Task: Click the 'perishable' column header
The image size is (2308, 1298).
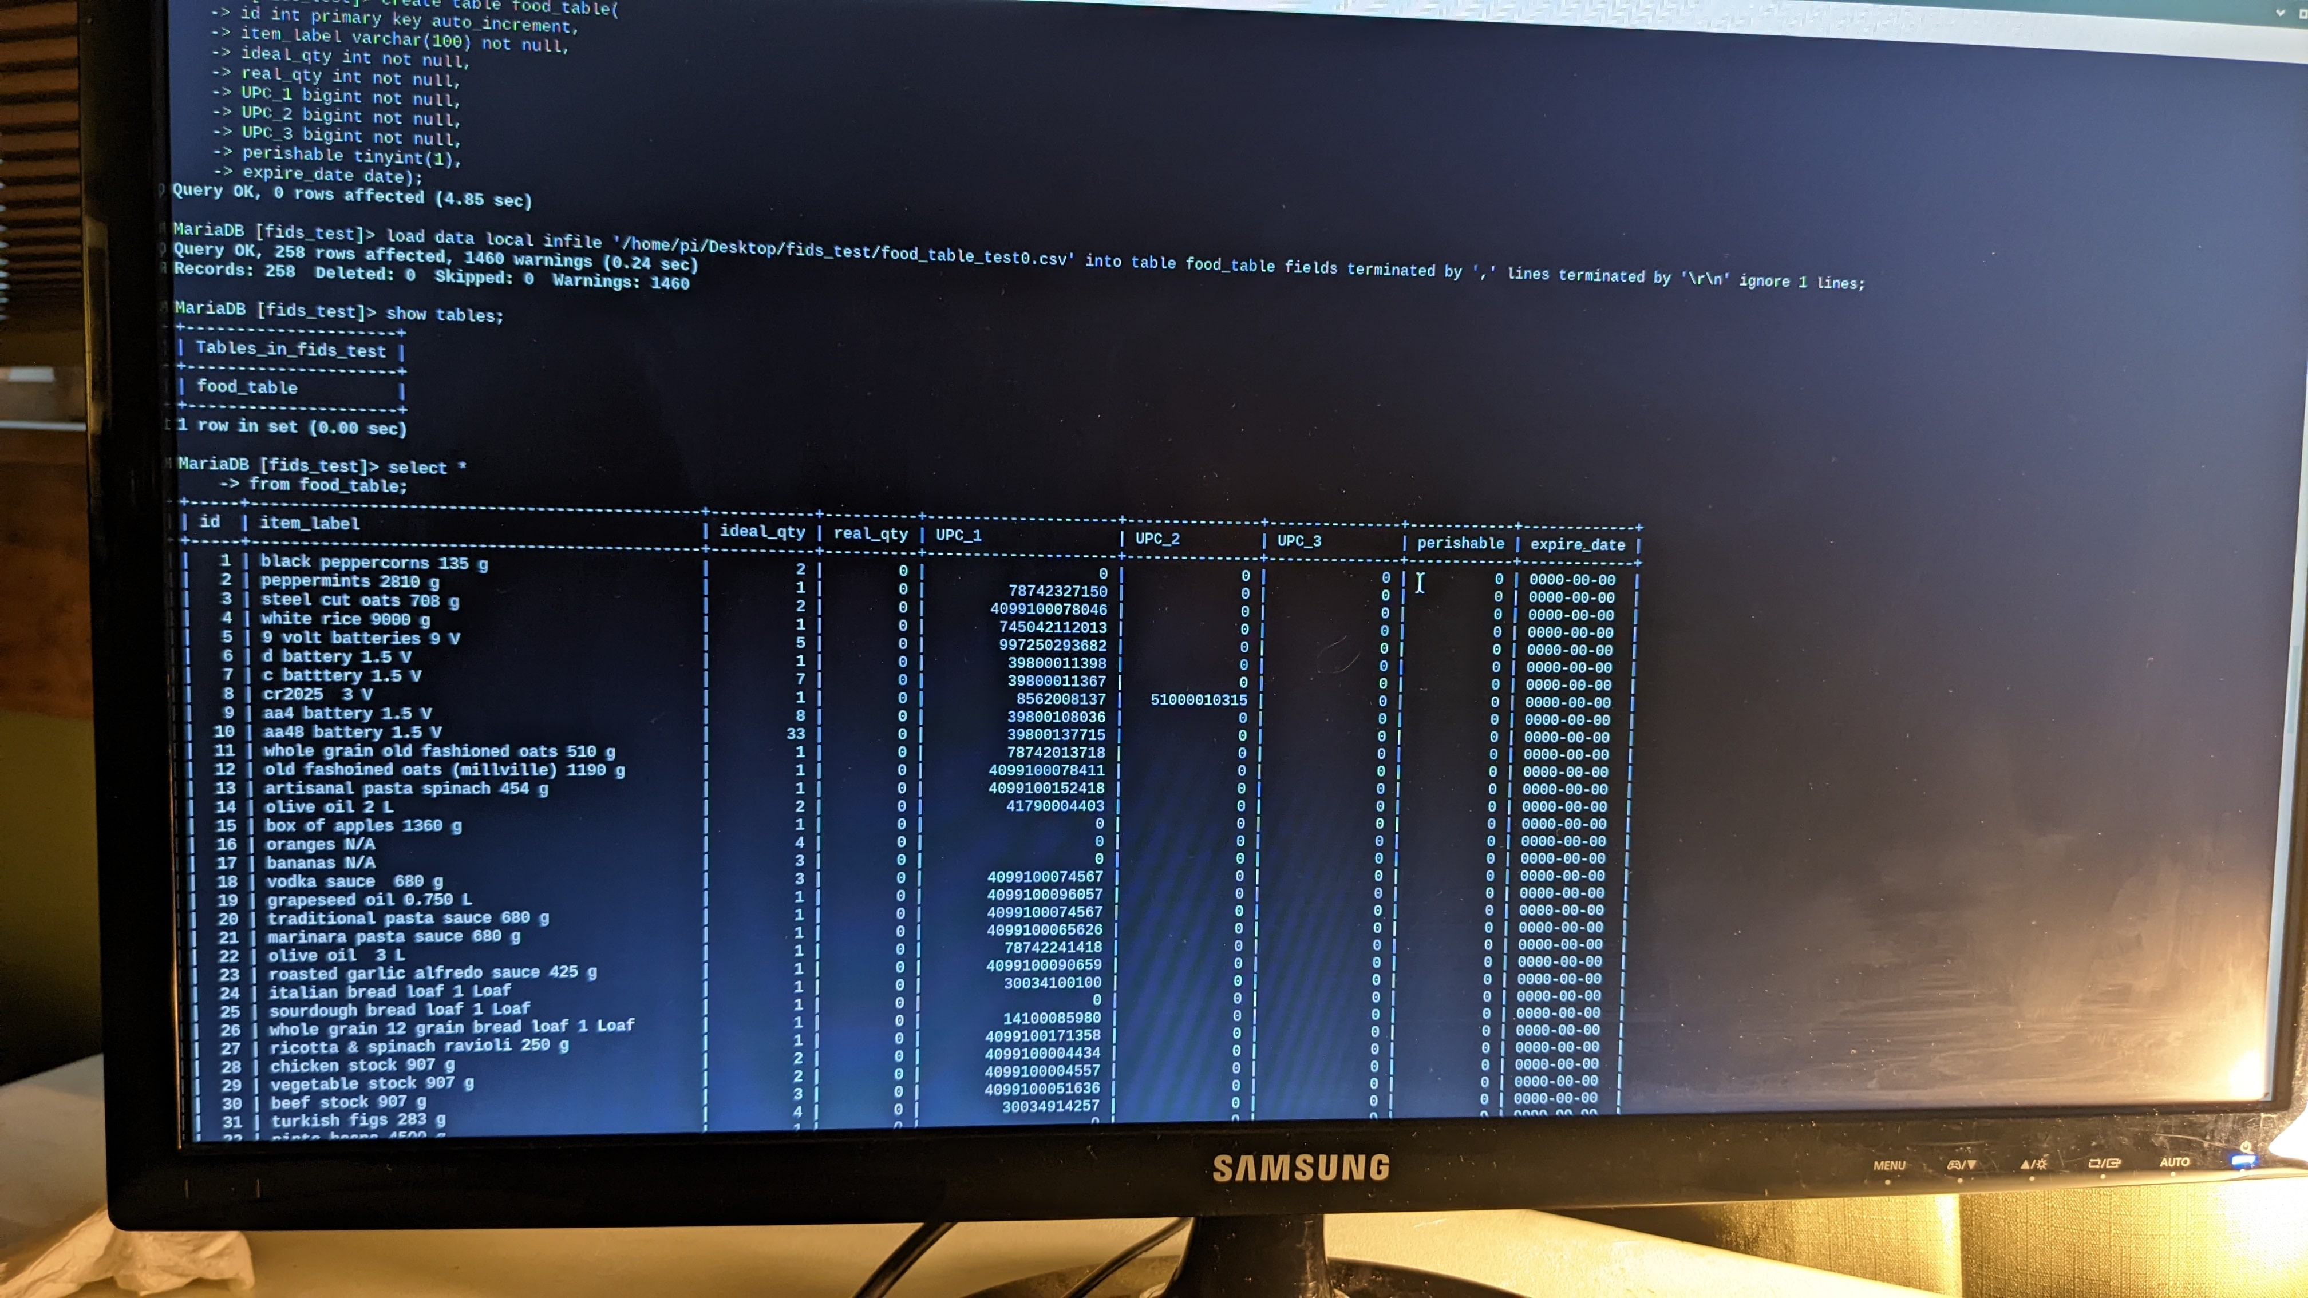Action: pyautogui.click(x=1460, y=543)
